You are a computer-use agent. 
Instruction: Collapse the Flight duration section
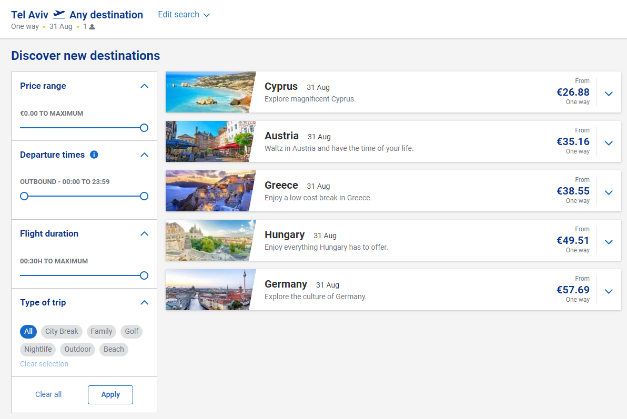click(145, 234)
